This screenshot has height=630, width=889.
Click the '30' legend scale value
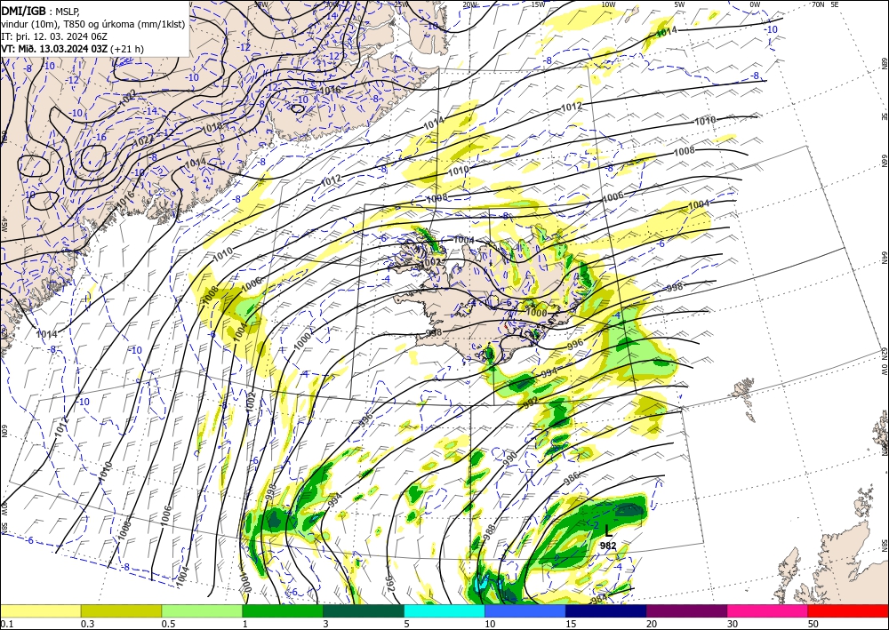pos(733,624)
